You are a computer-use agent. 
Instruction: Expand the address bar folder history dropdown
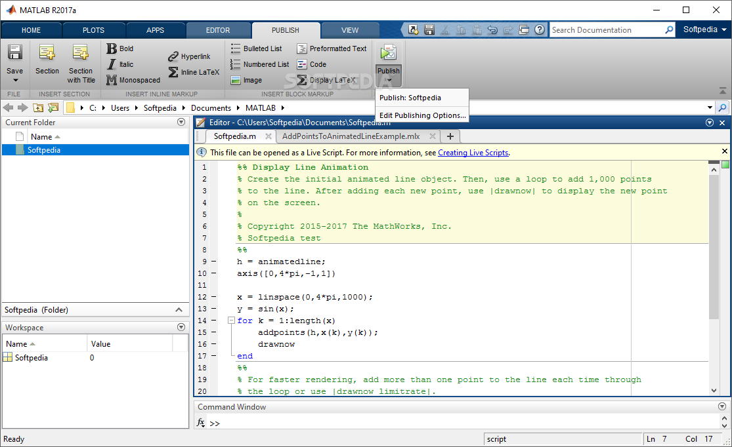pyautogui.click(x=710, y=107)
